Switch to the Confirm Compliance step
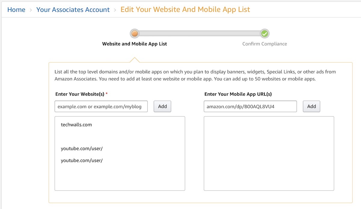The height and width of the screenshot is (209, 361). 264,44
